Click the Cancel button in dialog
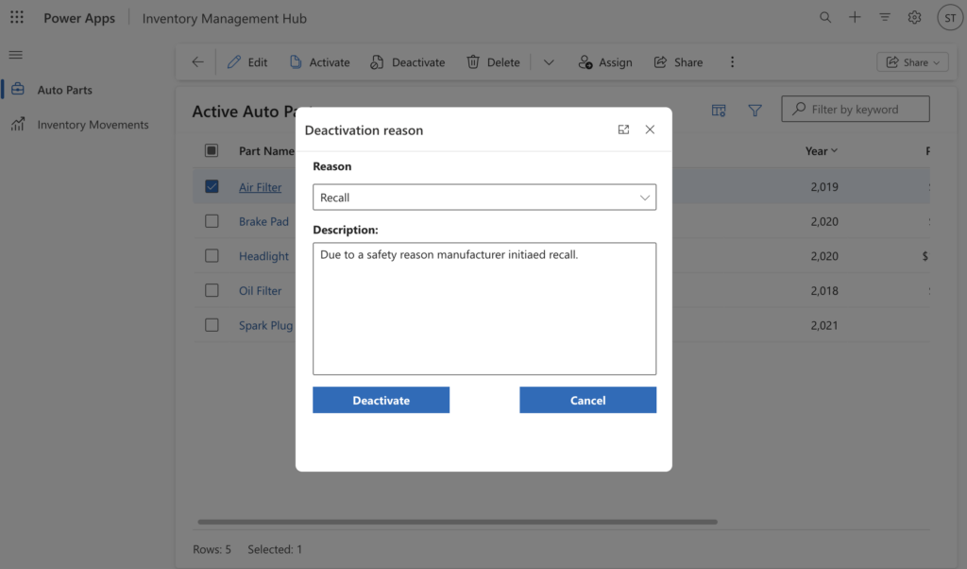 click(587, 400)
